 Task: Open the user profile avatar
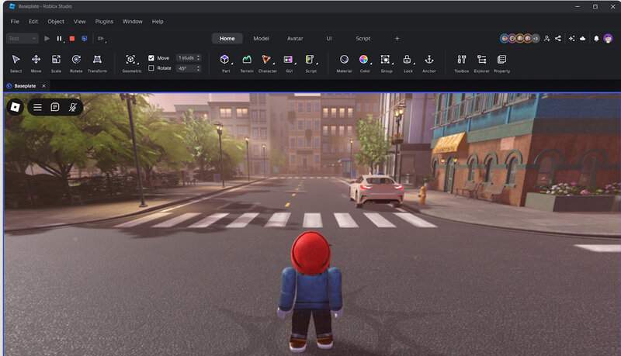coord(608,38)
